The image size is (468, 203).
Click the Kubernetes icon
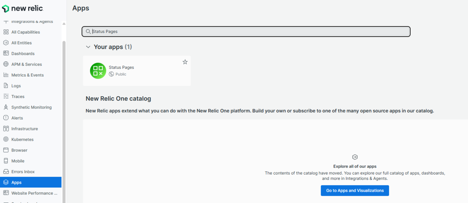click(6, 139)
